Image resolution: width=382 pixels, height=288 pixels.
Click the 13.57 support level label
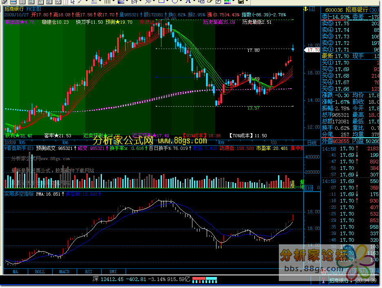pyautogui.click(x=253, y=108)
